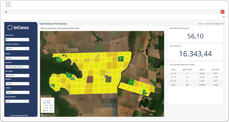The width and height of the screenshot is (229, 122).
Task: Open the Cliente dropdown
Action: point(17,58)
